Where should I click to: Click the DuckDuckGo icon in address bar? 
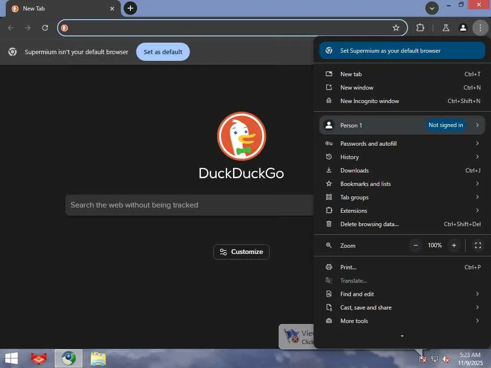65,28
